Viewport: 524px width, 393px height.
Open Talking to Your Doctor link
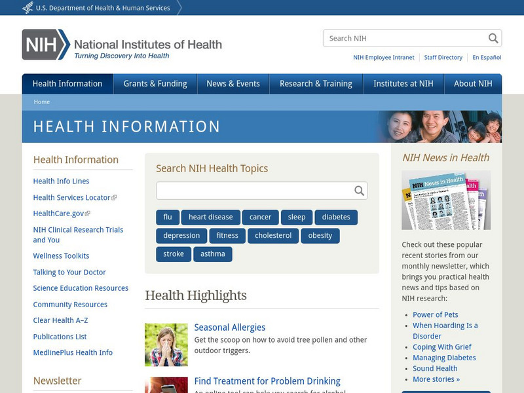click(x=69, y=272)
